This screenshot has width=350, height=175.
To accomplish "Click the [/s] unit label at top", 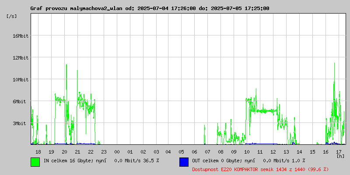I will coord(12,16).
